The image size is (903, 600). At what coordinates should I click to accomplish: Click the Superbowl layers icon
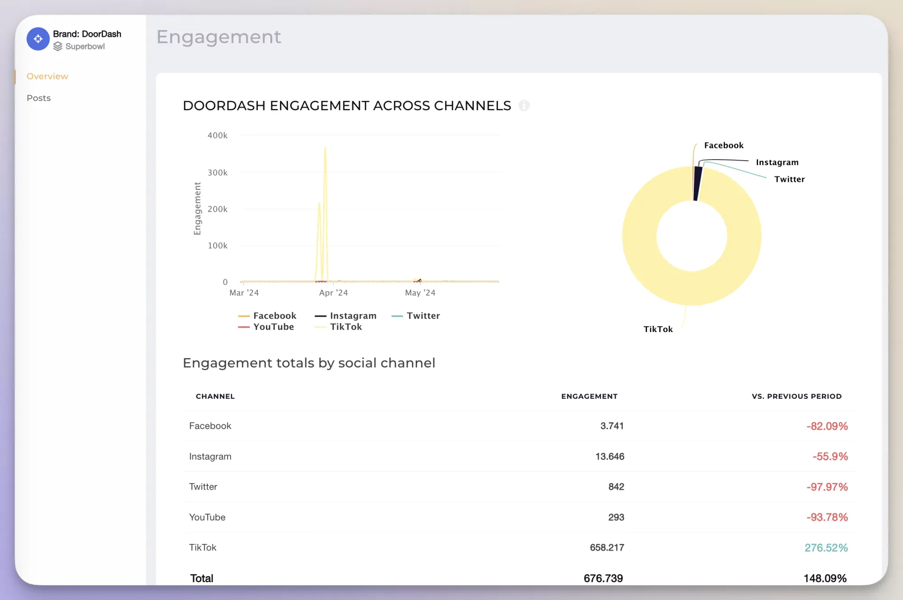pyautogui.click(x=58, y=46)
